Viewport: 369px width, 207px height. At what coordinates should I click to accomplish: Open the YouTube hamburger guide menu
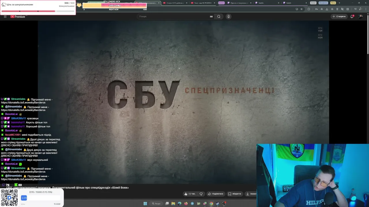click(x=5, y=16)
